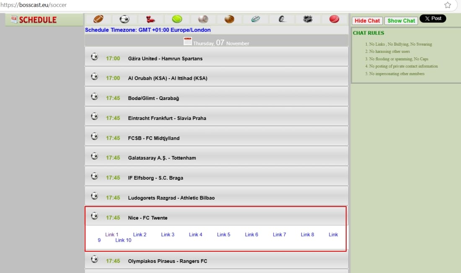The width and height of the screenshot is (461, 273).
Task: Expand the Gżira United - Hamrun Spartans match
Action: coord(216,56)
